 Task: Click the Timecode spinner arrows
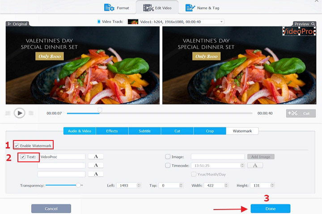(x=242, y=165)
